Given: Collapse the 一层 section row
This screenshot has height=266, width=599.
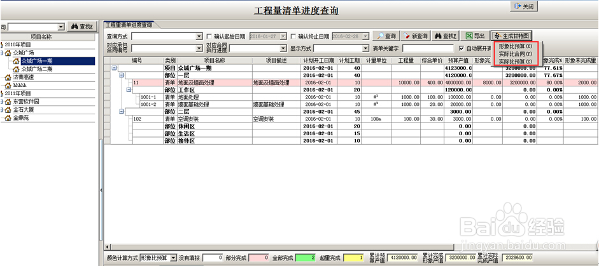Looking at the screenshot, I should pos(121,76).
